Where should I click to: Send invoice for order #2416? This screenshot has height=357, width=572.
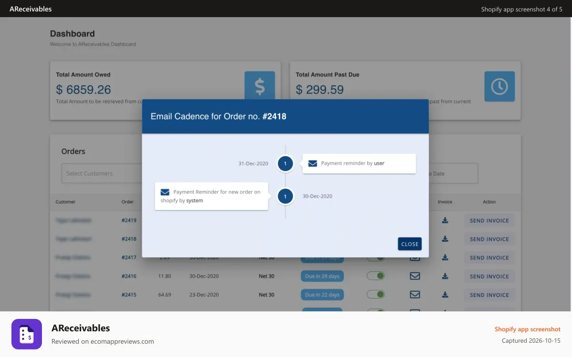tap(490, 276)
